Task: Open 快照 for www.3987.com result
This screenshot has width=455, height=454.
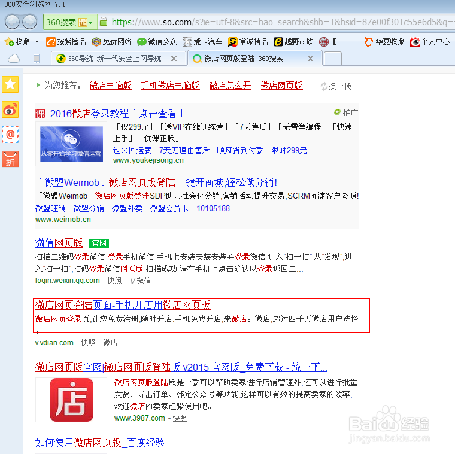Action: 180,418
